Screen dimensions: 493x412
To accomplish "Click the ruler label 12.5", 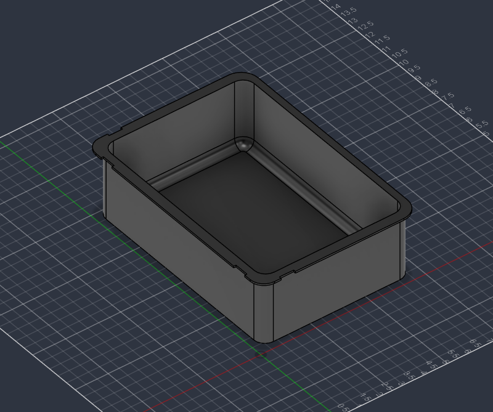I will pos(365,25).
